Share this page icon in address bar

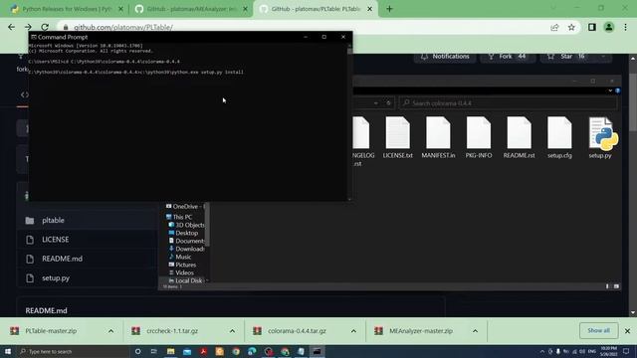click(554, 27)
